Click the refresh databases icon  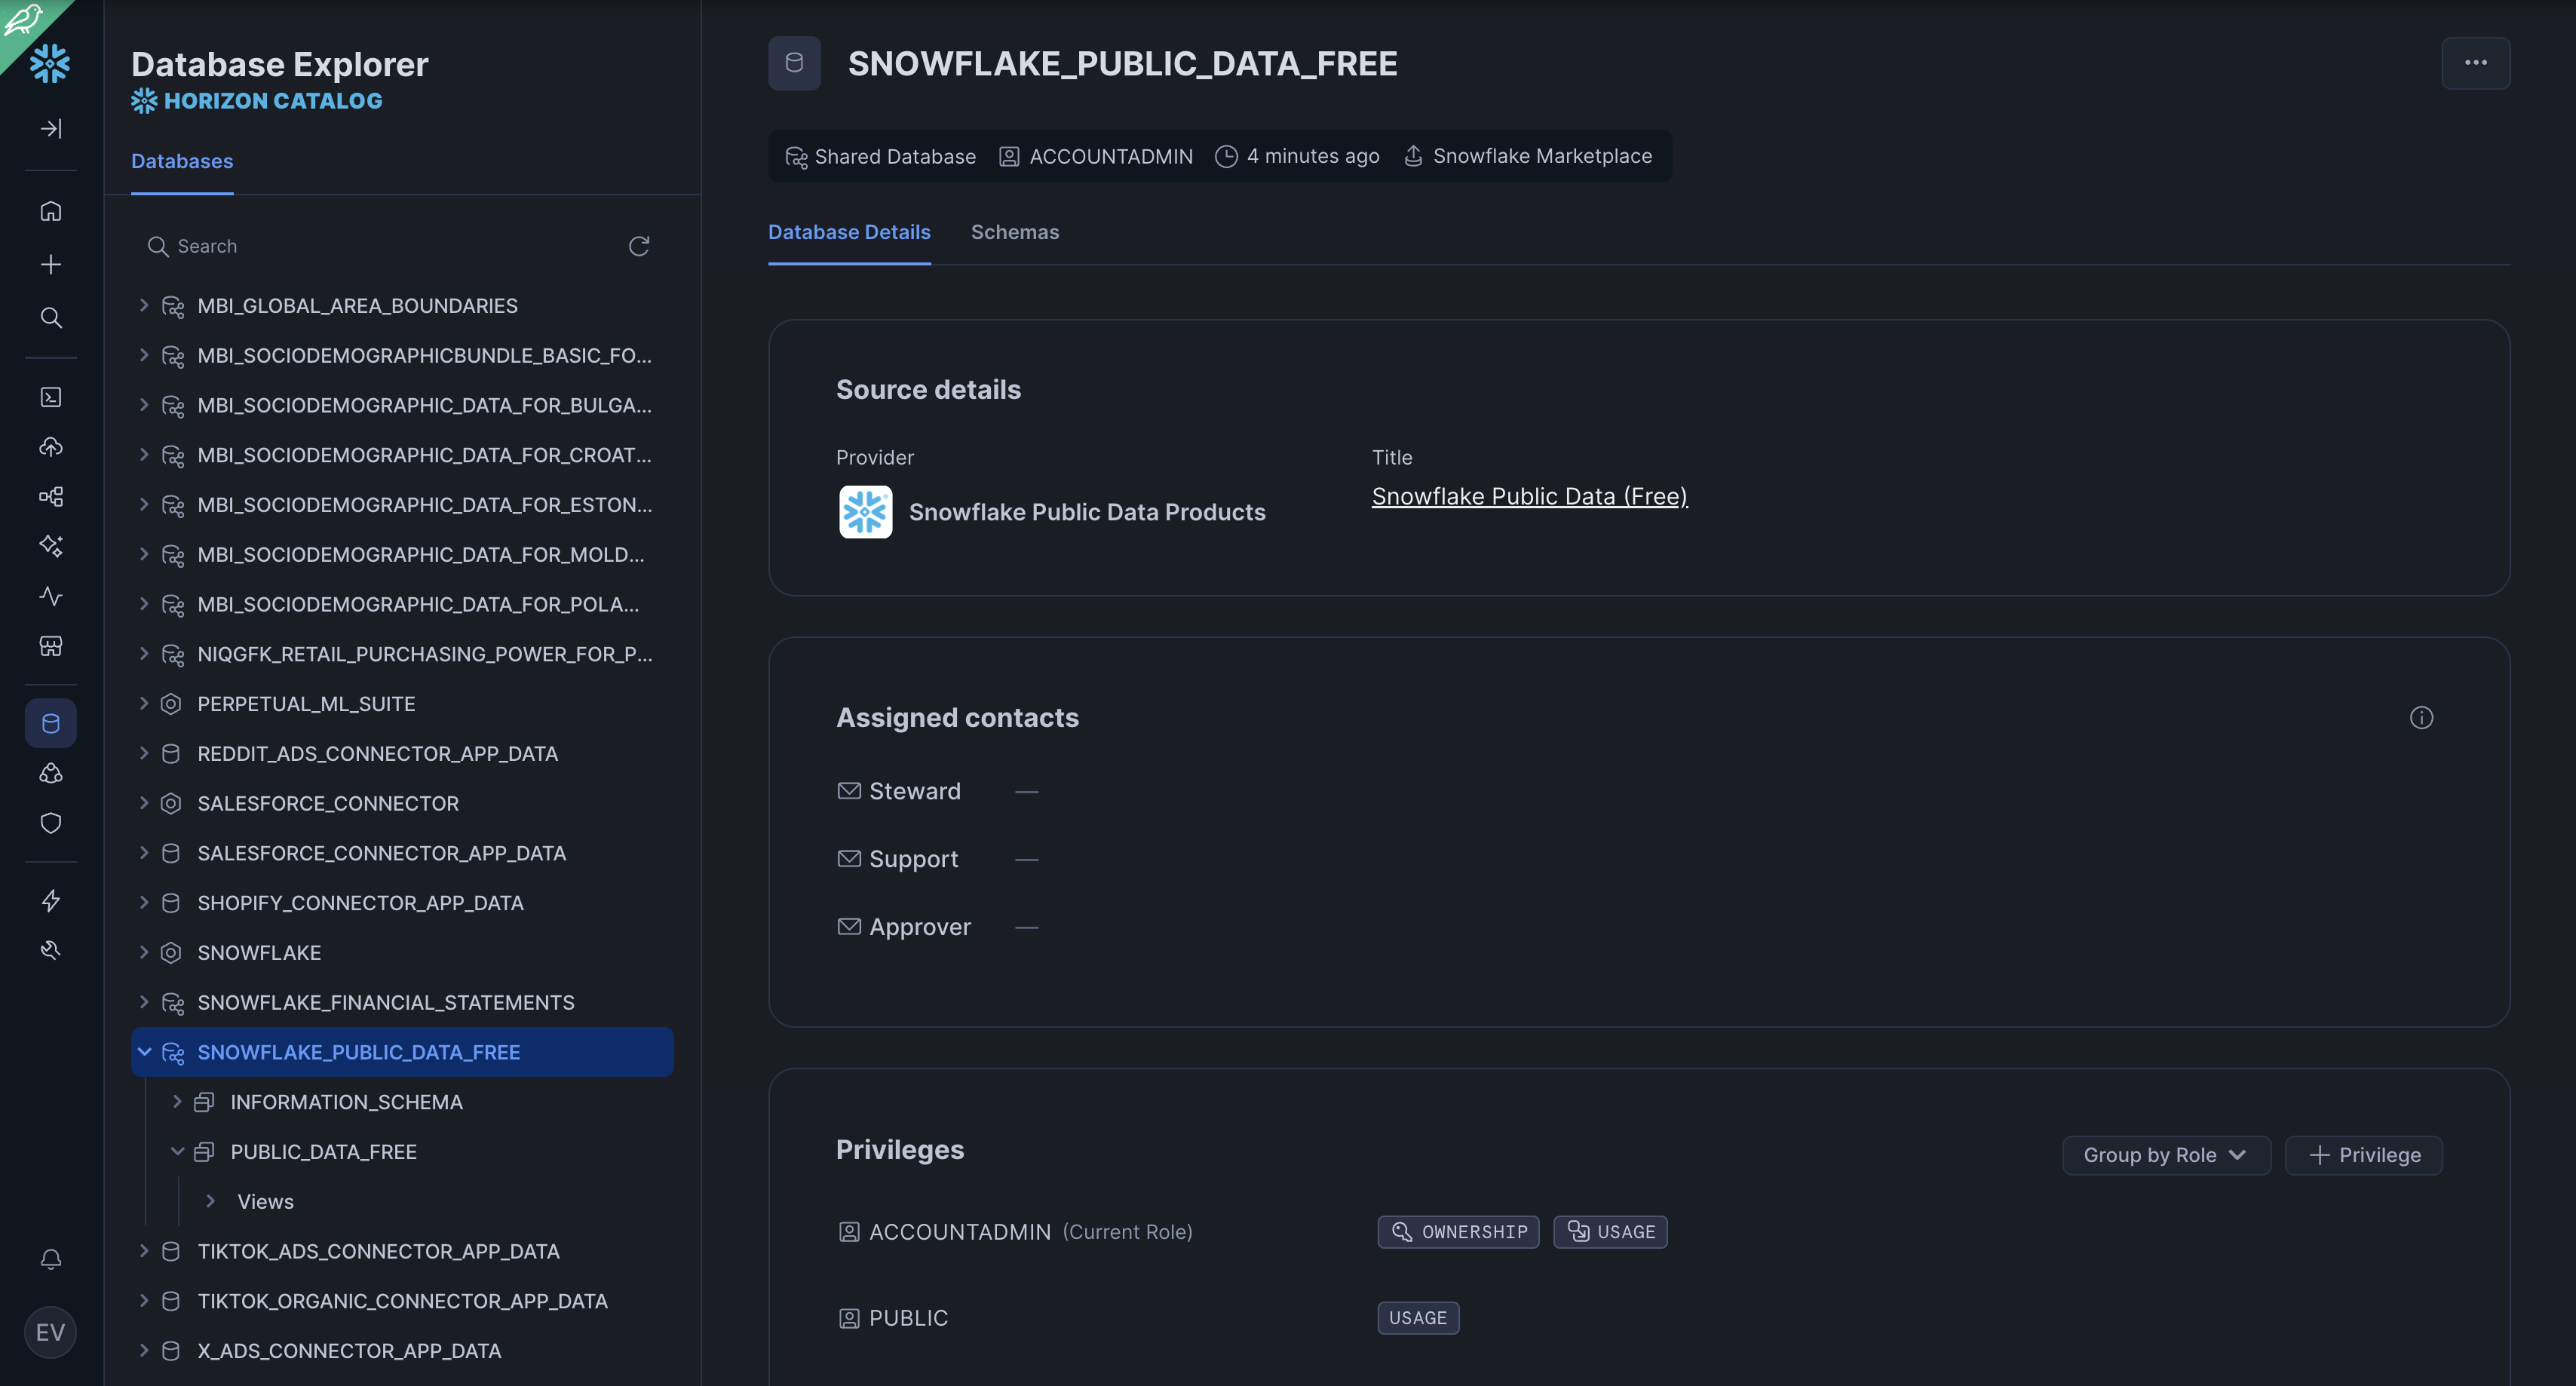point(639,246)
